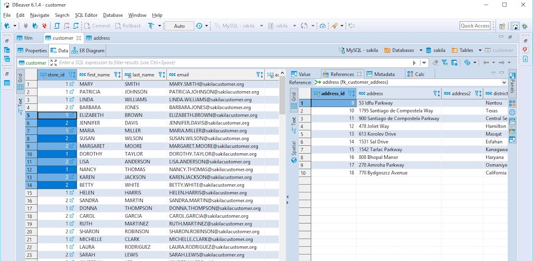Close the References panel tab

[359, 74]
